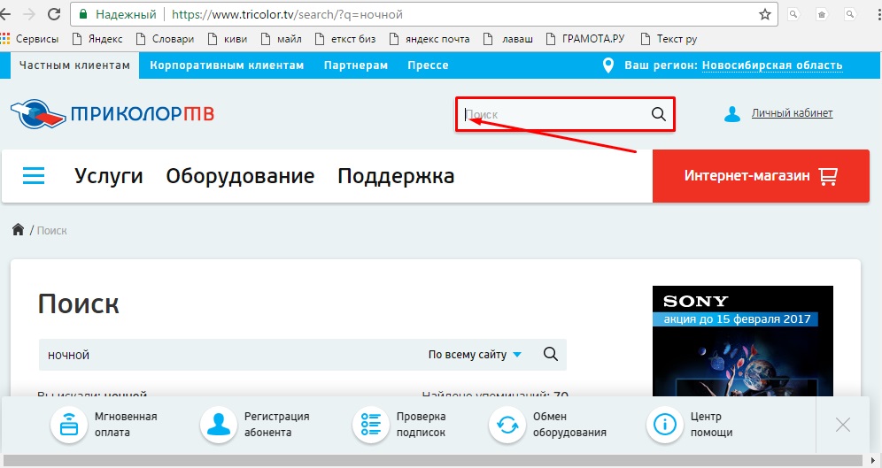882x468 pixels.
Task: Bookmark page with the star icon
Action: coord(765,14)
